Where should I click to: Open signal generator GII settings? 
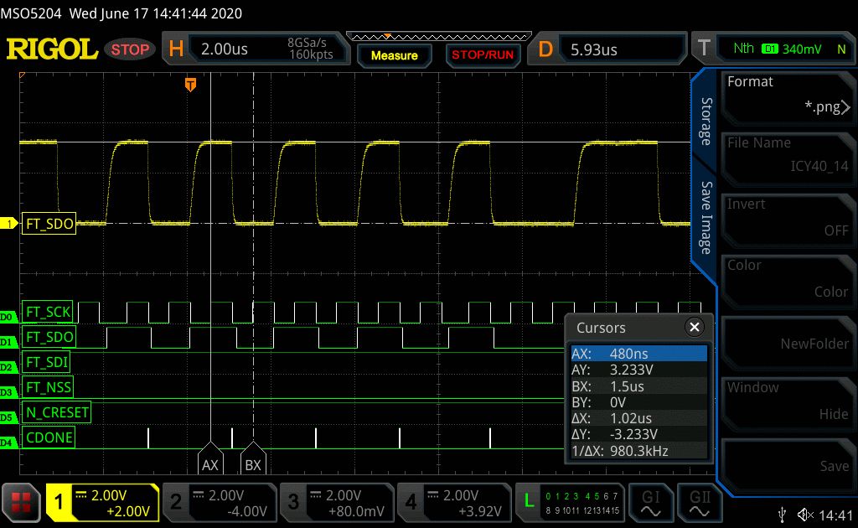[x=700, y=502]
